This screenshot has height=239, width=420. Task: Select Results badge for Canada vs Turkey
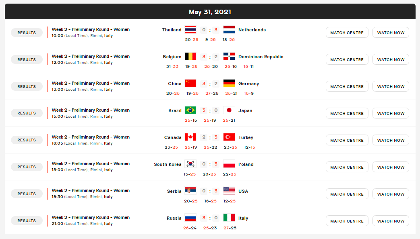pos(27,140)
